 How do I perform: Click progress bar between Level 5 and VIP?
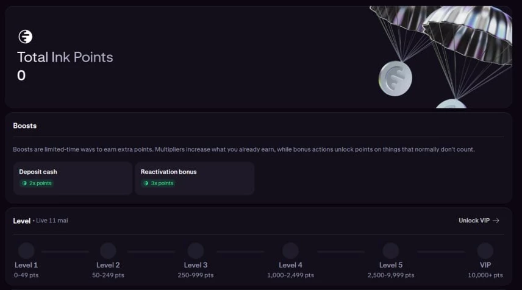click(439, 251)
